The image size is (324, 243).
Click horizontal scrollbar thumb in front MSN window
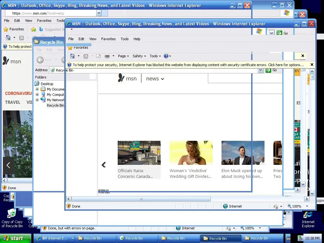click(141, 199)
